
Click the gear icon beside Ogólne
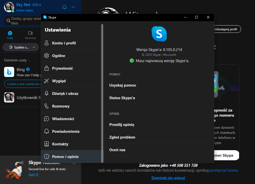(x=47, y=56)
